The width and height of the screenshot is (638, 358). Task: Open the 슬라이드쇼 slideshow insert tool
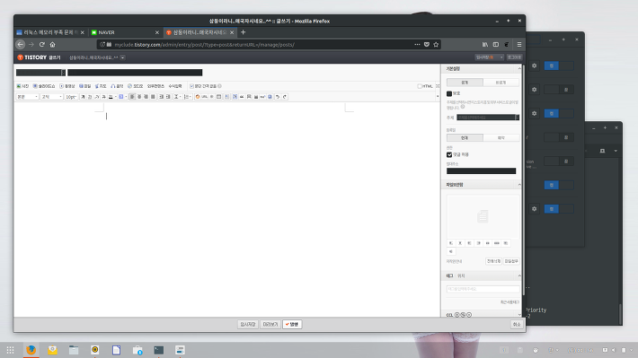[43, 86]
